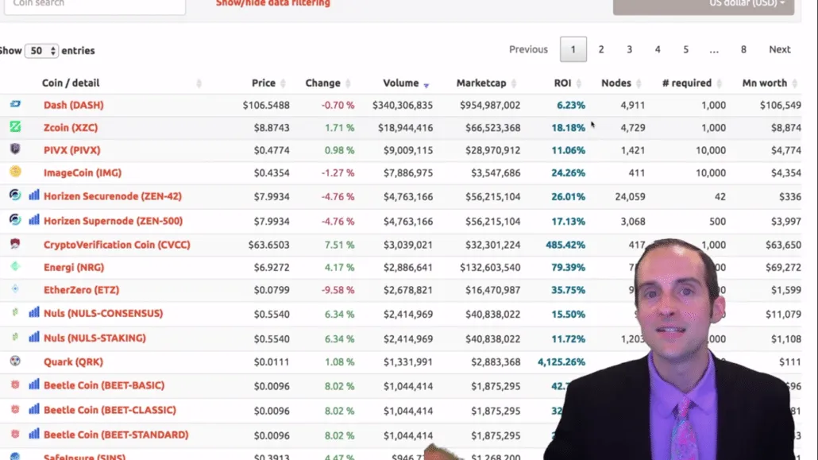Open the NULS-STAKING bar chart icon
This screenshot has height=460, width=818.
(x=34, y=337)
